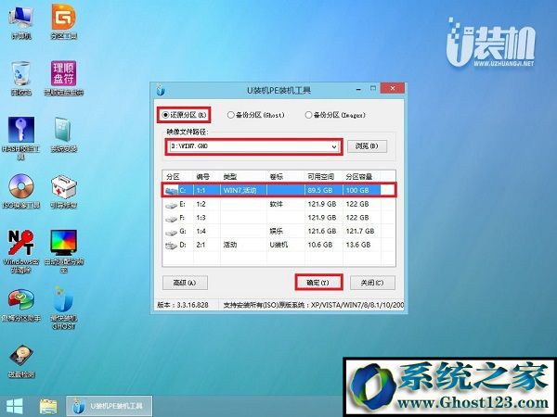This screenshot has height=417, width=557.
Task: Open the Computer desktop icon
Action: coord(21,21)
